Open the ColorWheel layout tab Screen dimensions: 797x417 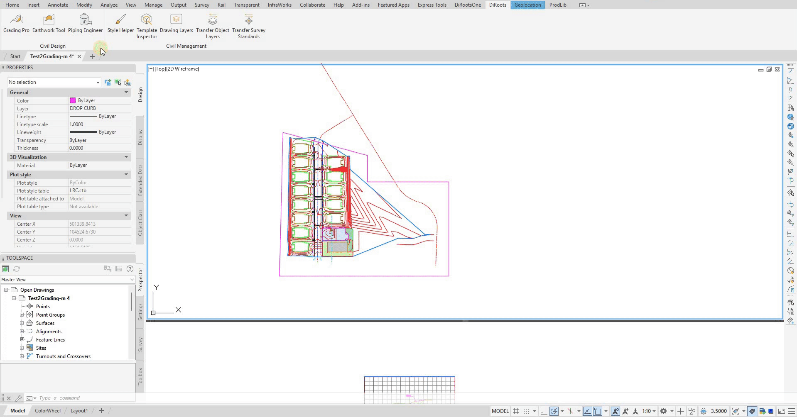click(x=47, y=411)
